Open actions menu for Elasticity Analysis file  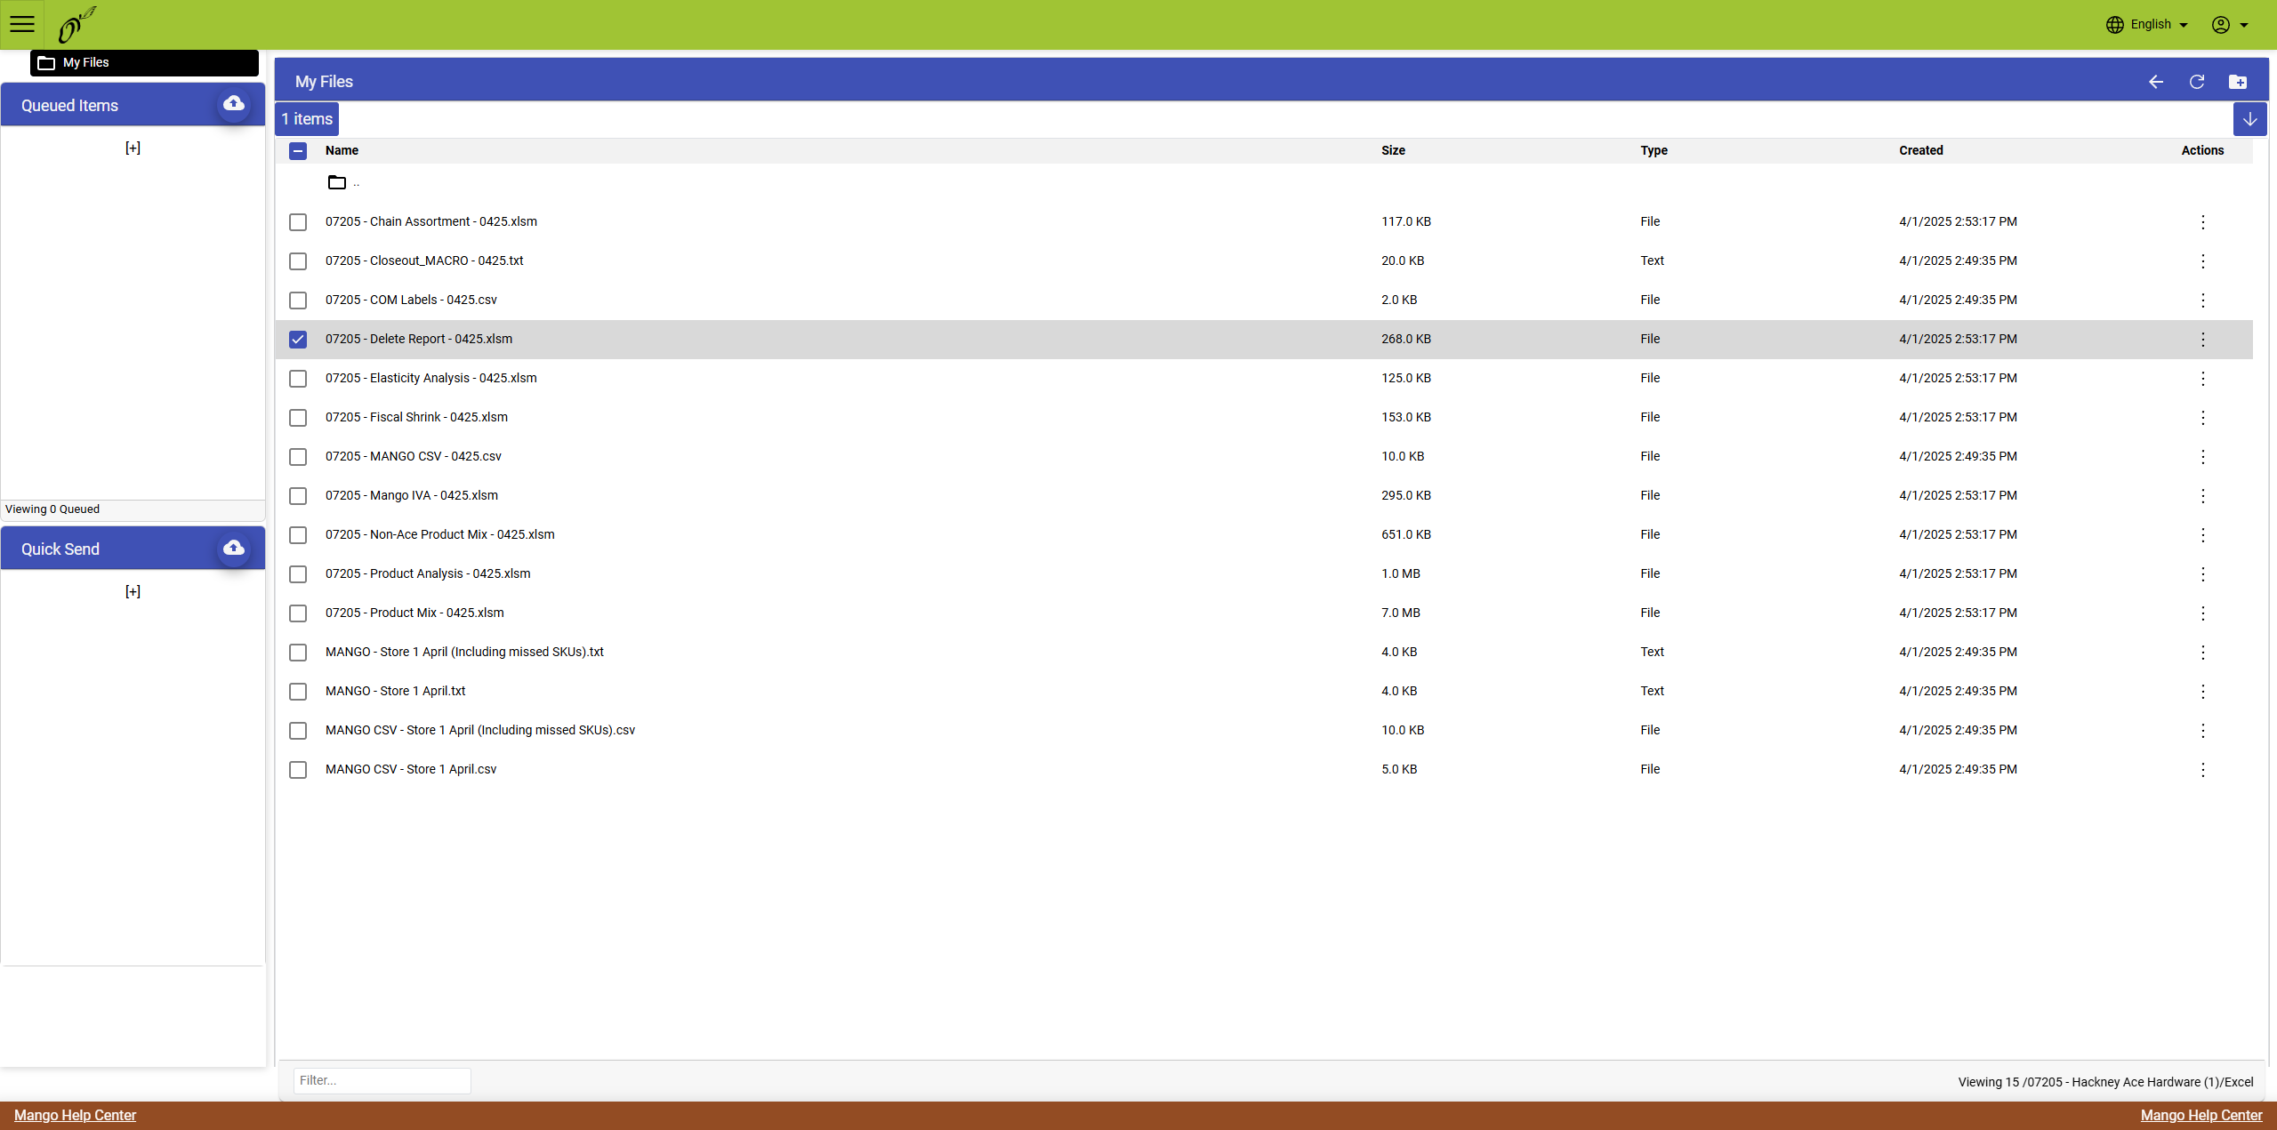tap(2203, 379)
